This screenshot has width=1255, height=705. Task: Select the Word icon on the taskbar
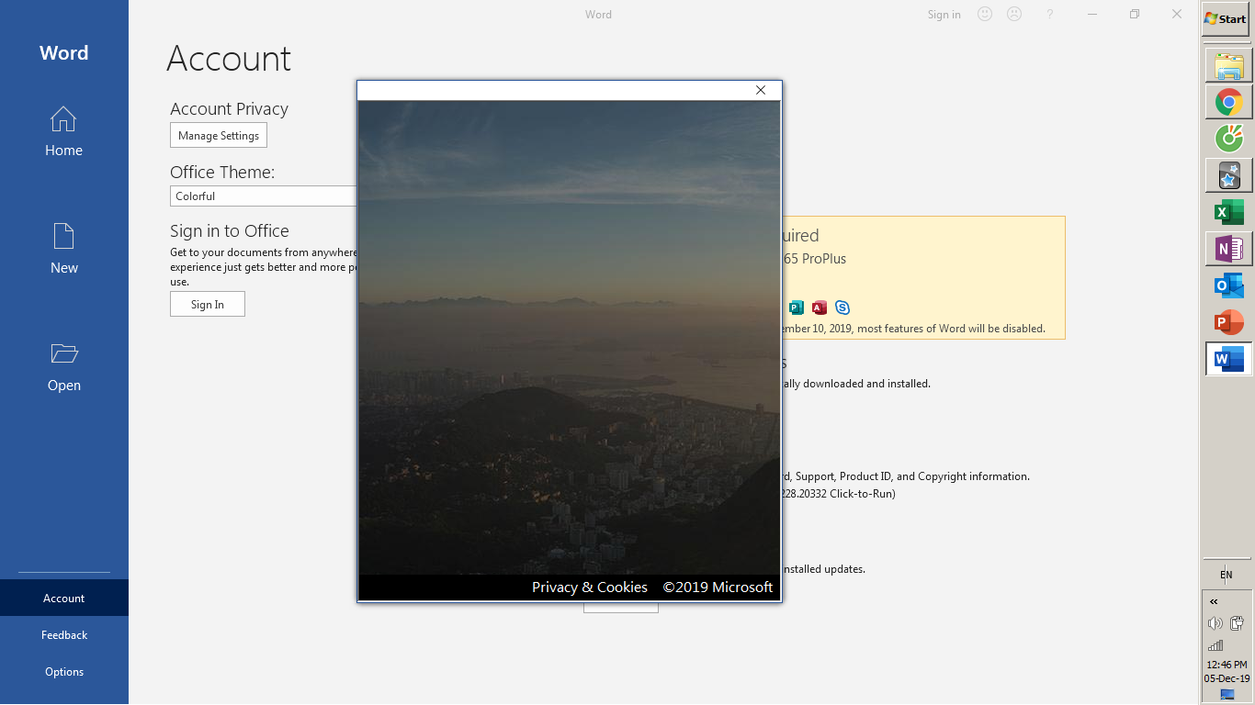[1228, 359]
